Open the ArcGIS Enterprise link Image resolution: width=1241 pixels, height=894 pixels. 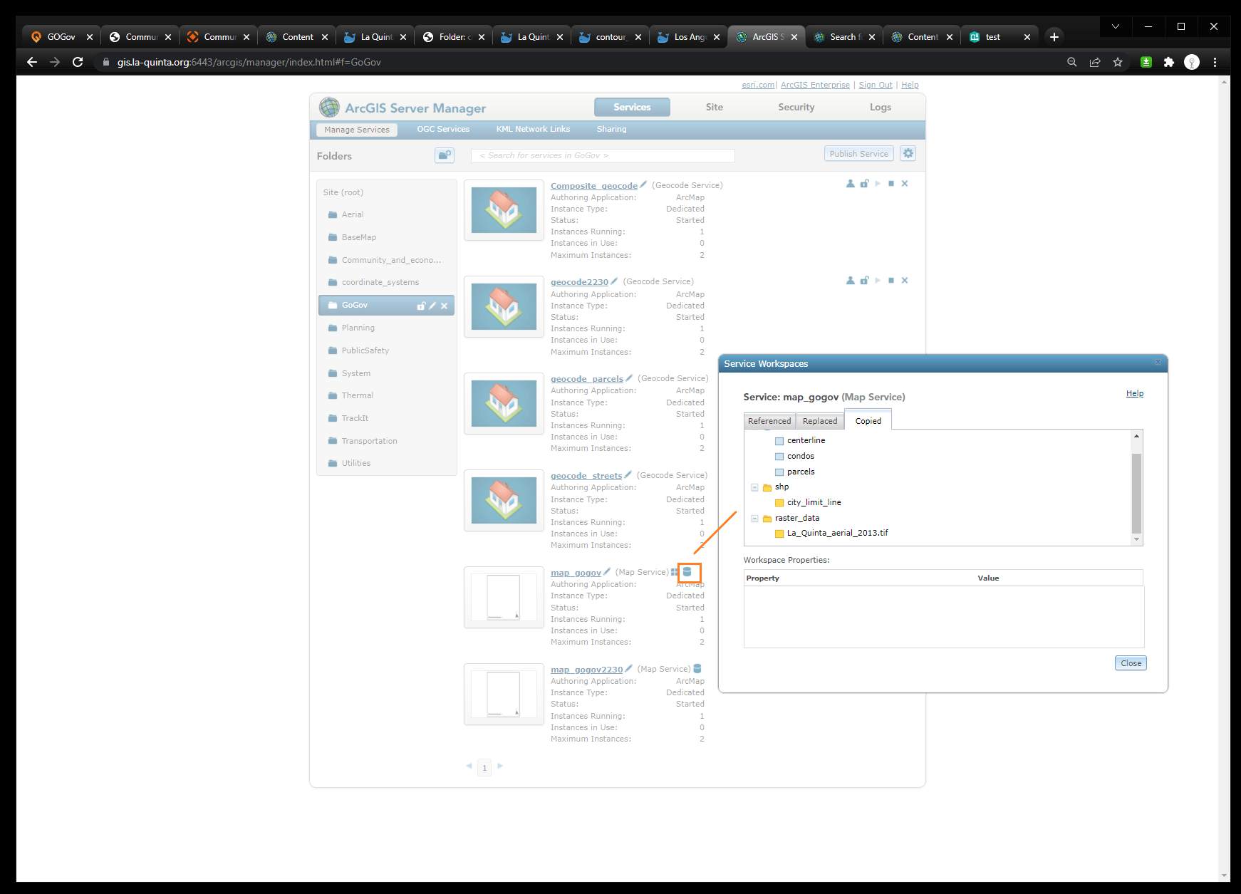[x=815, y=85]
